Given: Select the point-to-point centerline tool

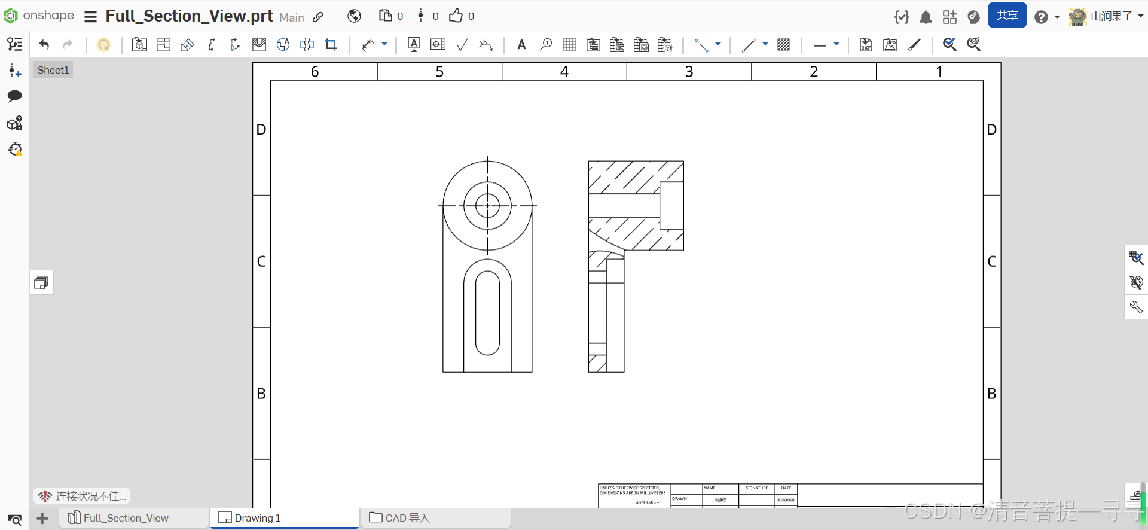Looking at the screenshot, I should coord(701,45).
